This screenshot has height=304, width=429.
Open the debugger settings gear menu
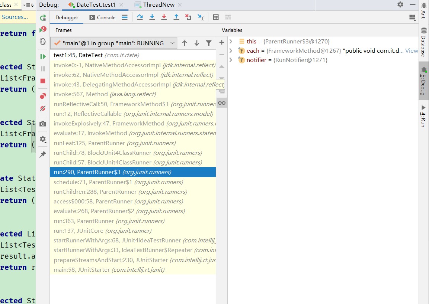pyautogui.click(x=43, y=139)
